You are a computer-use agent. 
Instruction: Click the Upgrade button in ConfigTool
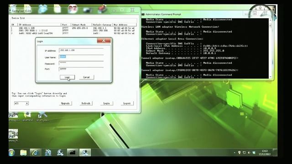pyautogui.click(x=65, y=103)
